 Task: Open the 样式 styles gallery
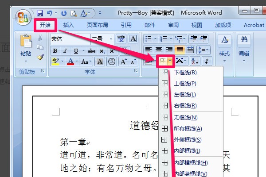coord(224,48)
